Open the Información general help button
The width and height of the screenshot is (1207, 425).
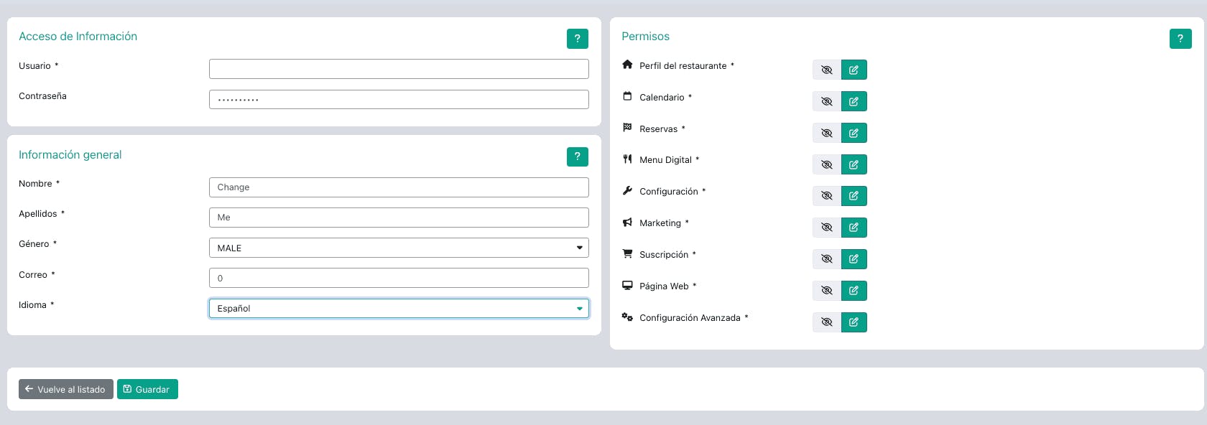pyautogui.click(x=577, y=157)
